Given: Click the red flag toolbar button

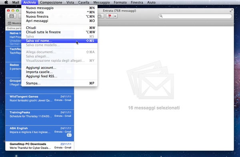Looking at the screenshot, I should click(x=110, y=16).
